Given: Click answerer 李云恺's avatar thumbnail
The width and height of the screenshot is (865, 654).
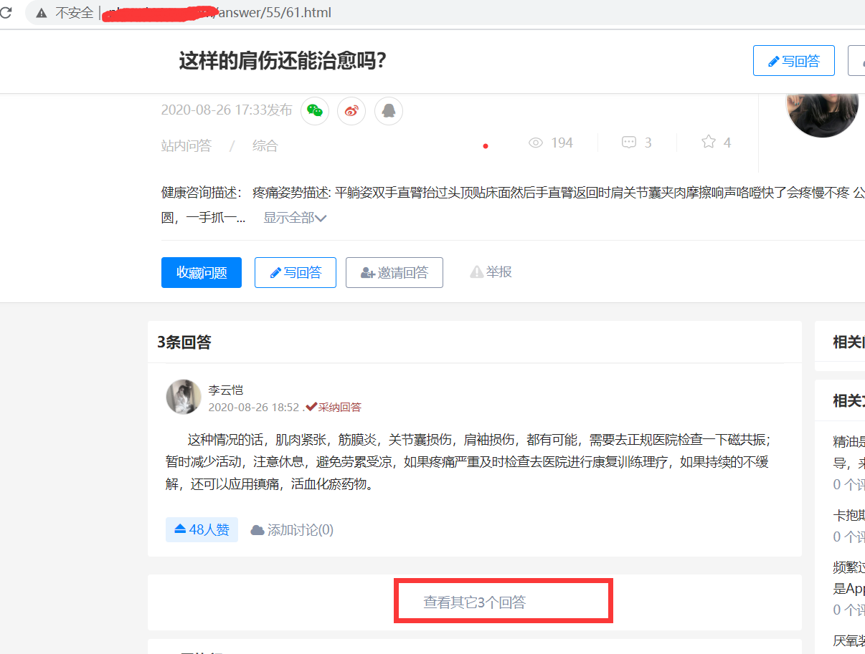Looking at the screenshot, I should pos(184,397).
